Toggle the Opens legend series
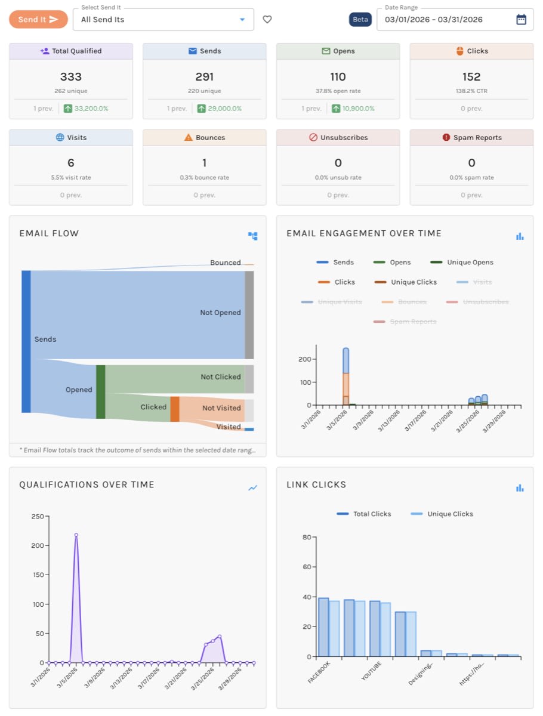 point(391,263)
